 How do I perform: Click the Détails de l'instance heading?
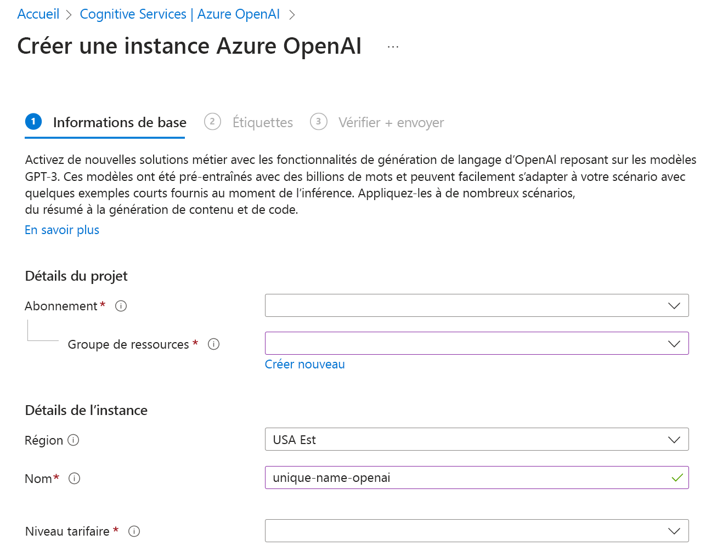86,410
